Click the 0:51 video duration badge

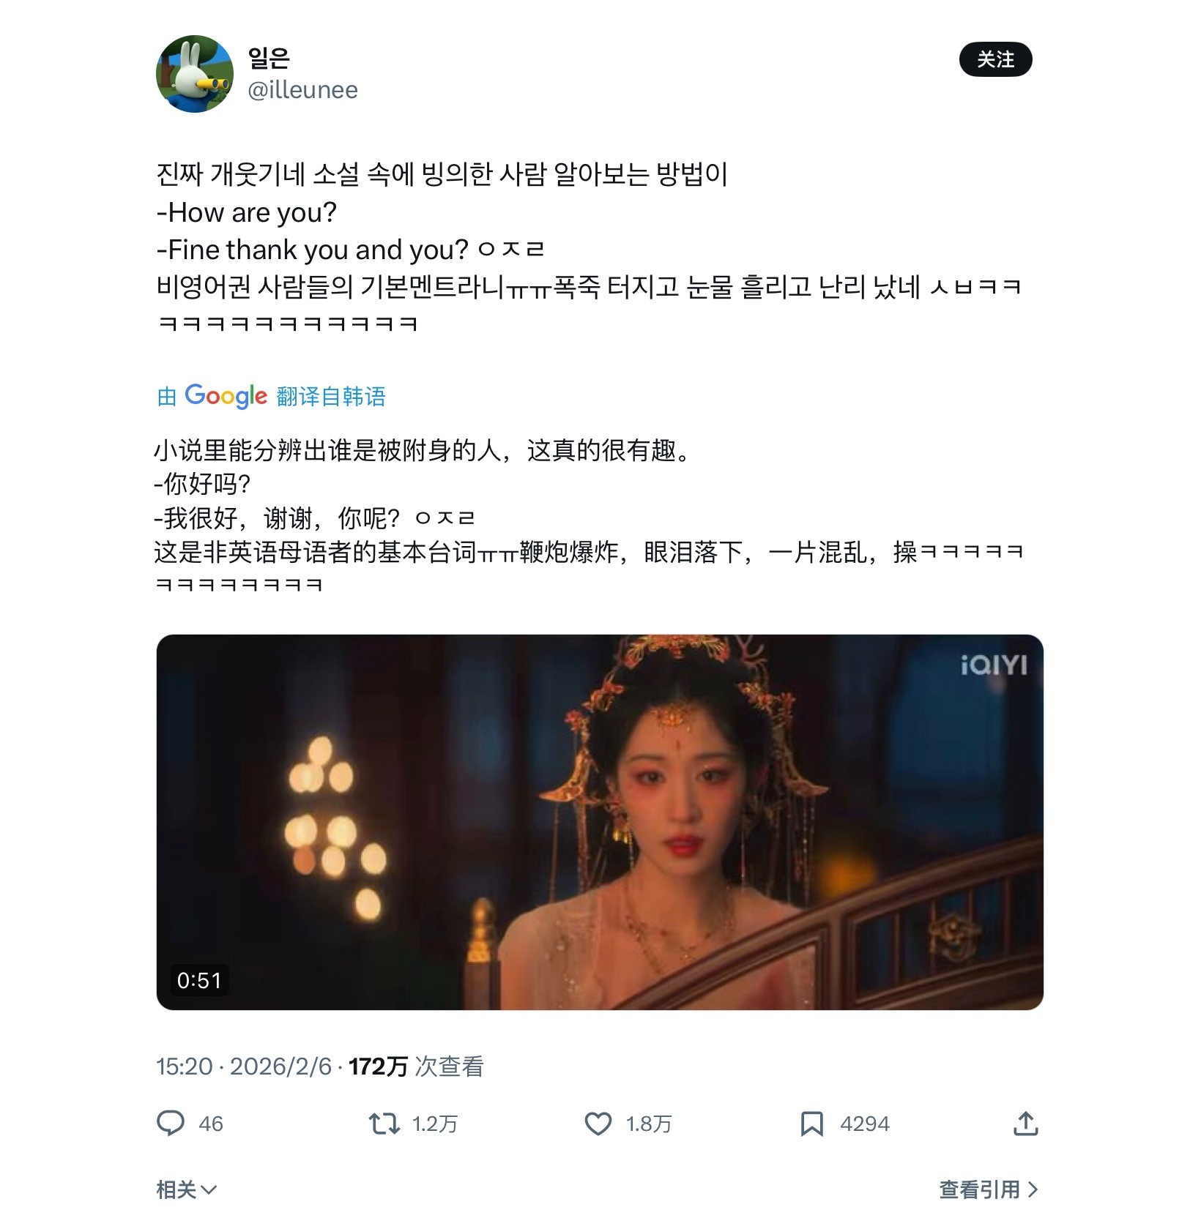point(199,980)
